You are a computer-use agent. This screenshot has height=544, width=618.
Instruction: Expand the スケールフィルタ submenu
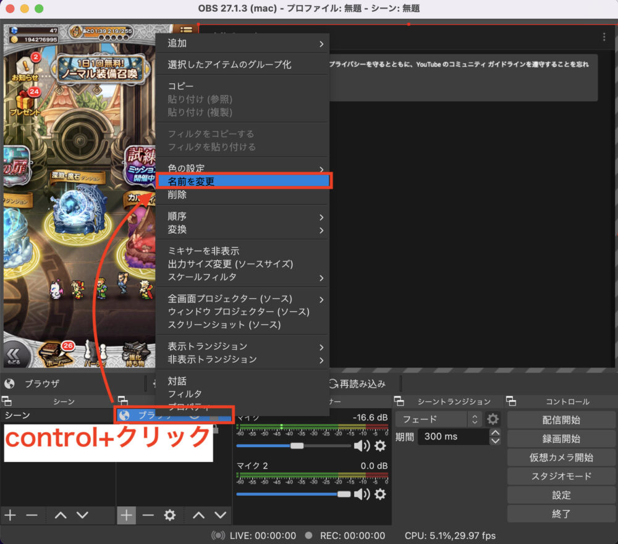[243, 277]
